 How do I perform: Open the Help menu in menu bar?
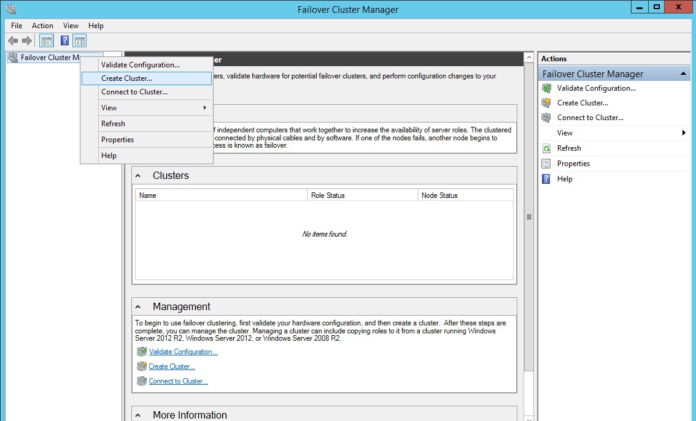[96, 26]
